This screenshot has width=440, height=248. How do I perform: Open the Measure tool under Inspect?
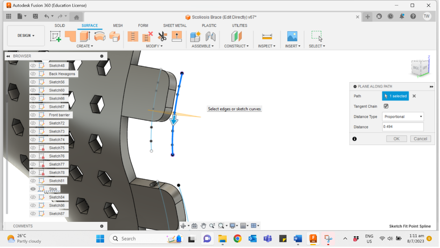click(267, 36)
